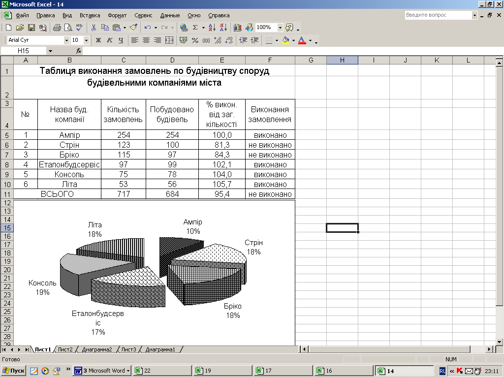Print the sheet using the printer icon
The image size is (504, 378).
click(x=57, y=28)
